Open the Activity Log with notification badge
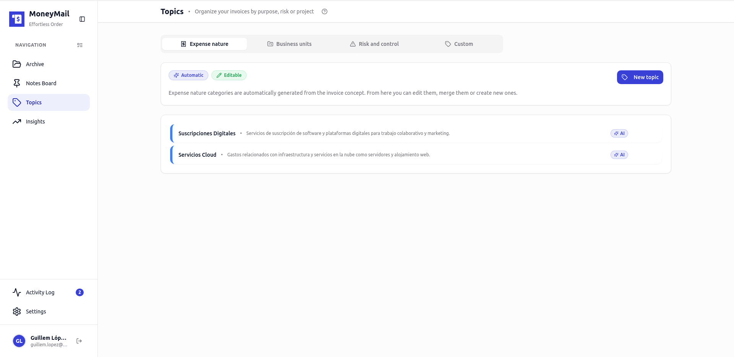Viewport: 734px width, 357px height. pyautogui.click(x=40, y=292)
